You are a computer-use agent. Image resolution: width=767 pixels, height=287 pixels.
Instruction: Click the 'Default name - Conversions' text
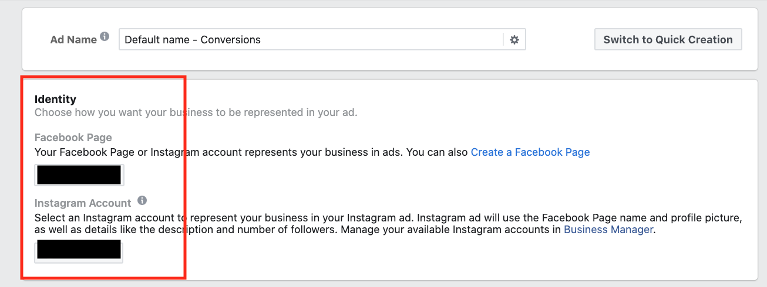(193, 40)
